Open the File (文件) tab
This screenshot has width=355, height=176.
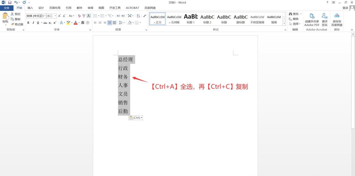pos(7,8)
